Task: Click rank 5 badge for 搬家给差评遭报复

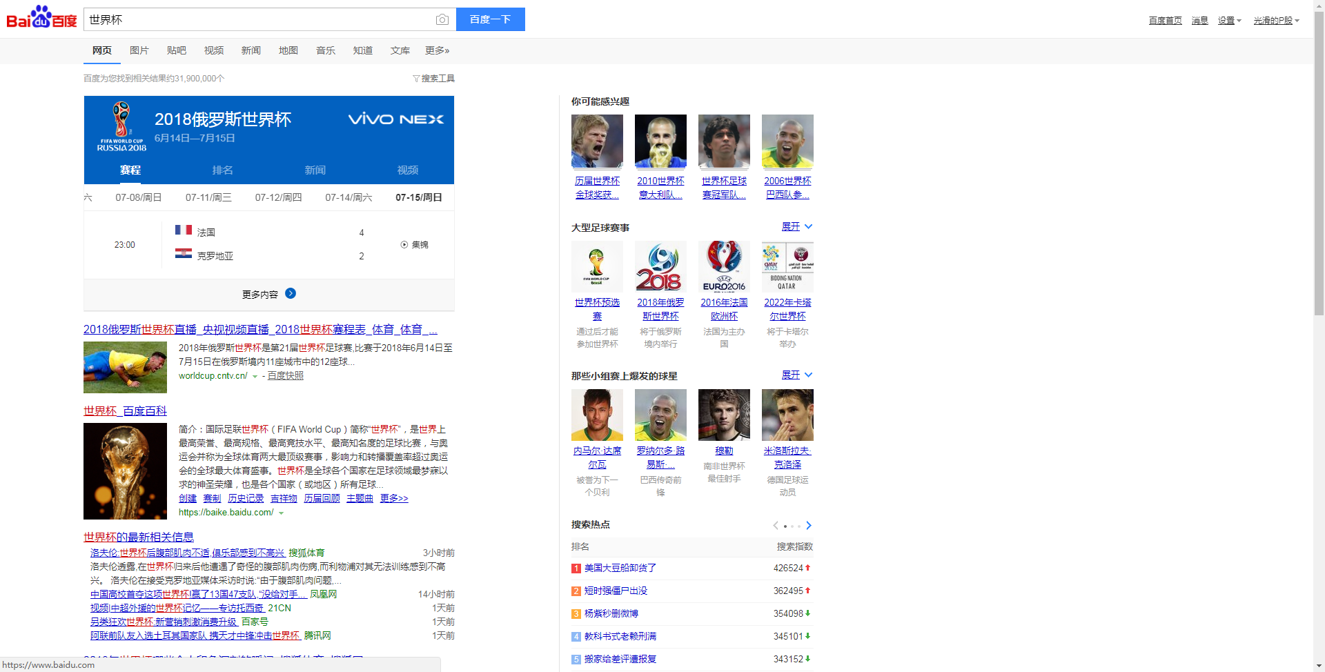Action: [576, 660]
